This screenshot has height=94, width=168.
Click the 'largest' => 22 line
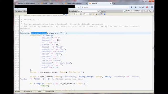click(50, 40)
